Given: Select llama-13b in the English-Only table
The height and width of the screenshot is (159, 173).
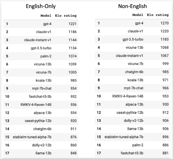Looking at the screenshot, I should (x=43, y=153).
